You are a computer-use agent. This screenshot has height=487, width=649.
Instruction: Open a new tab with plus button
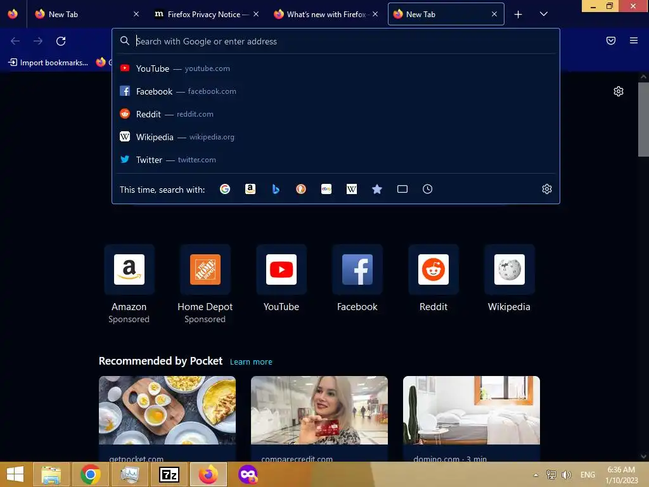[518, 15]
